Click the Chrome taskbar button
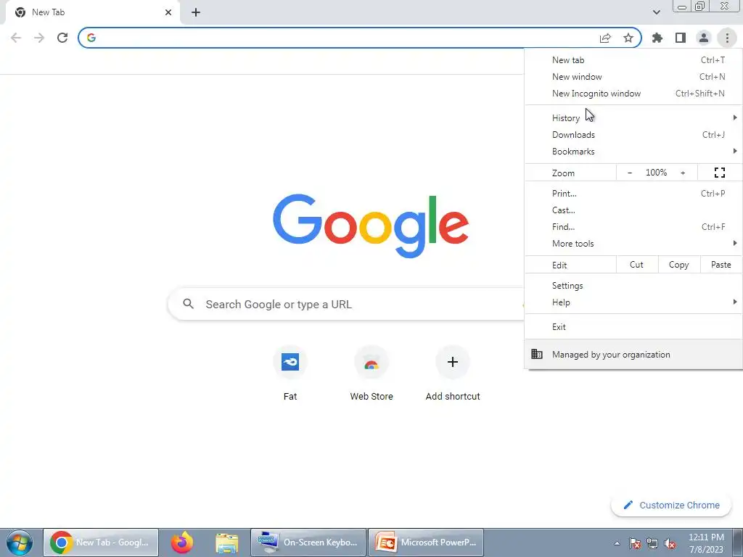 (101, 542)
